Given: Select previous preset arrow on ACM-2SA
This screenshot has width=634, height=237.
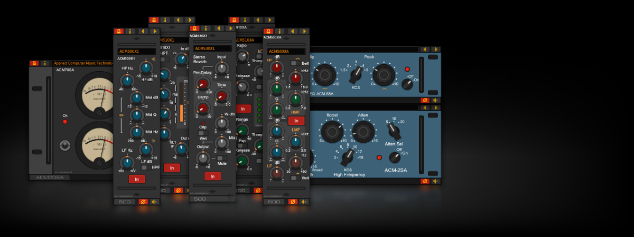Looking at the screenshot, I should coord(424,107).
